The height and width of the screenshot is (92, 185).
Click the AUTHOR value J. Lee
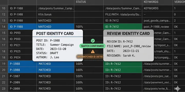(x=54, y=57)
